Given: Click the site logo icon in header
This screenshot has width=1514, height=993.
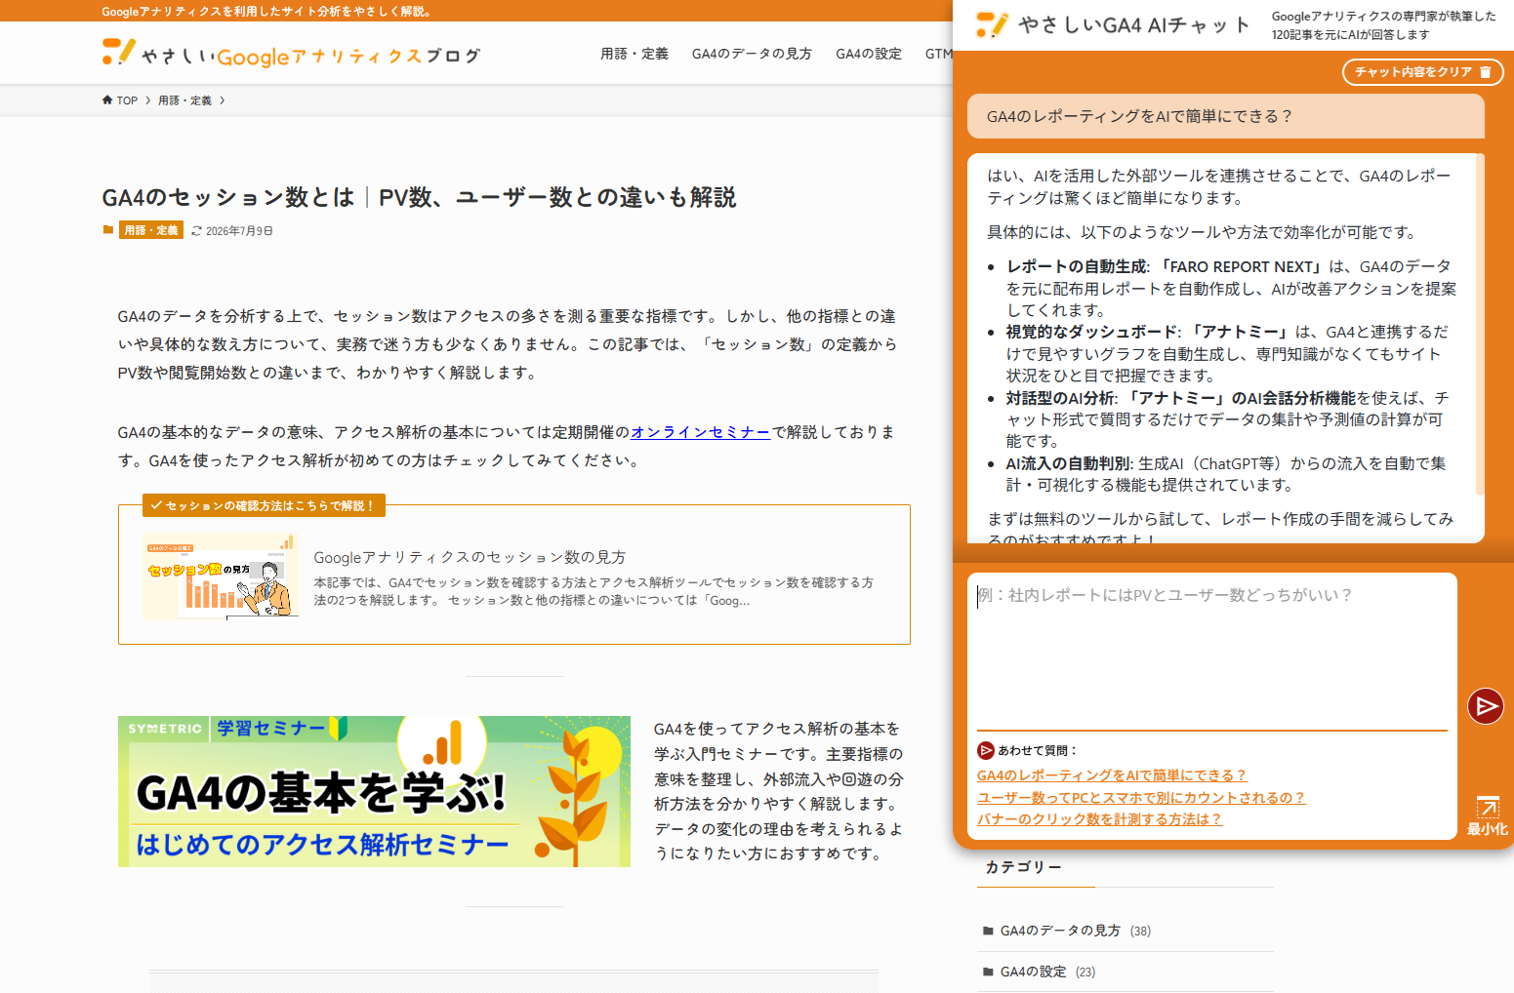Looking at the screenshot, I should click(x=118, y=52).
